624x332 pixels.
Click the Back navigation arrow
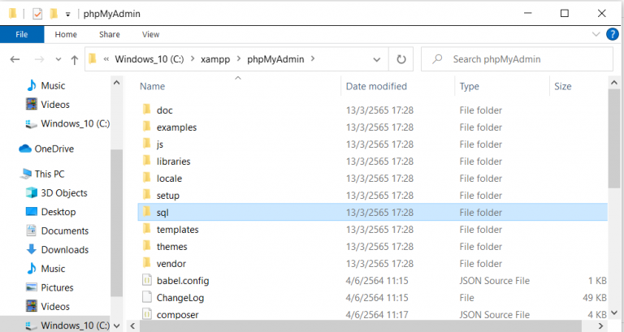15,59
